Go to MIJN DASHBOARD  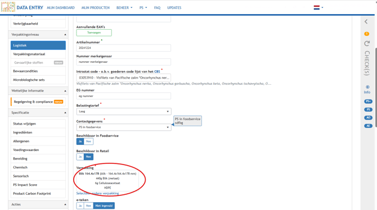61,8
